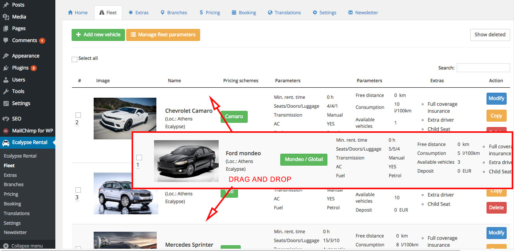Open the Fleet tab
Image resolution: width=514 pixels, height=251 pixels.
point(108,12)
